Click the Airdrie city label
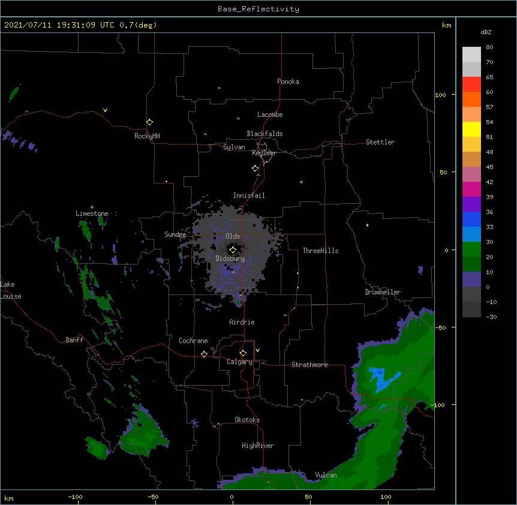This screenshot has height=505, width=517. [242, 322]
